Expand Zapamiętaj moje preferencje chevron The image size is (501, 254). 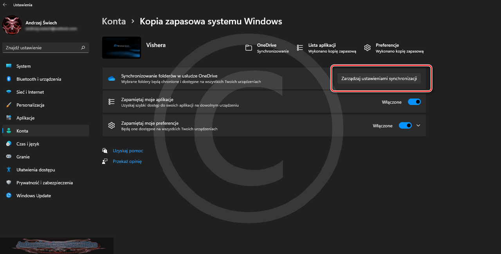point(418,125)
